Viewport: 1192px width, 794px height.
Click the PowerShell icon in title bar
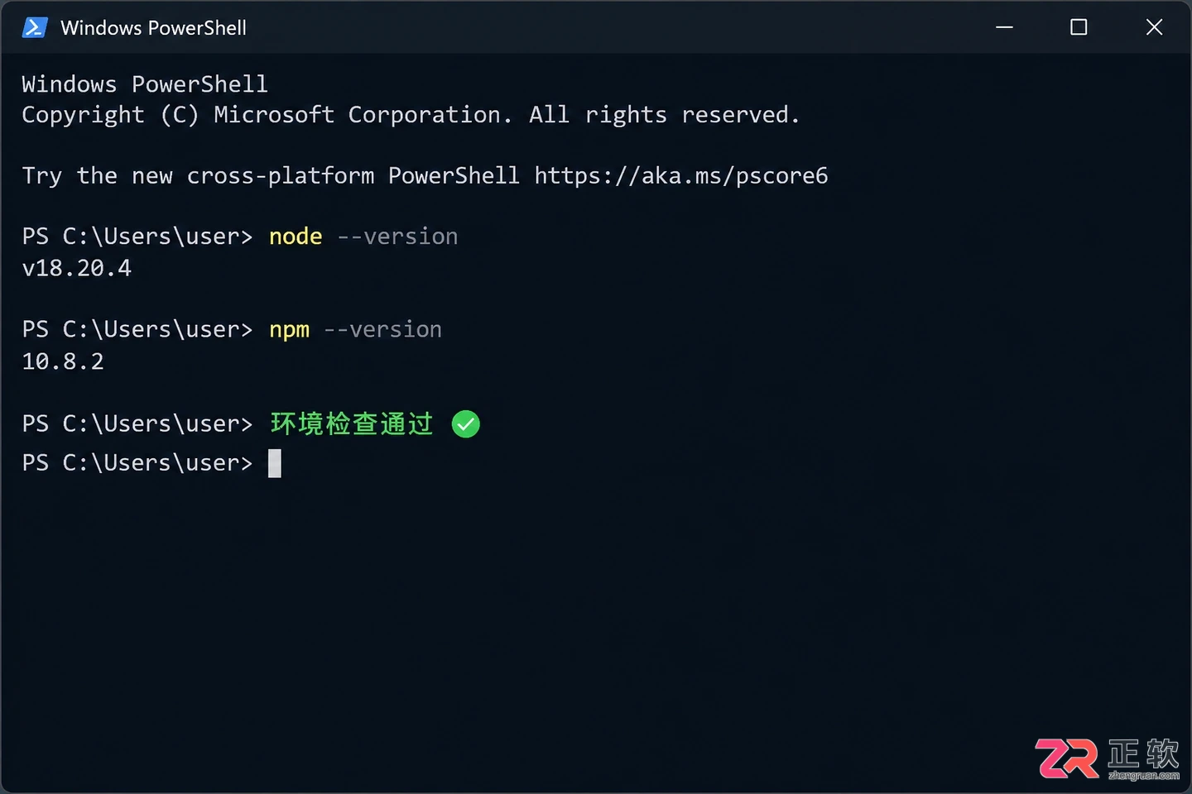point(35,27)
